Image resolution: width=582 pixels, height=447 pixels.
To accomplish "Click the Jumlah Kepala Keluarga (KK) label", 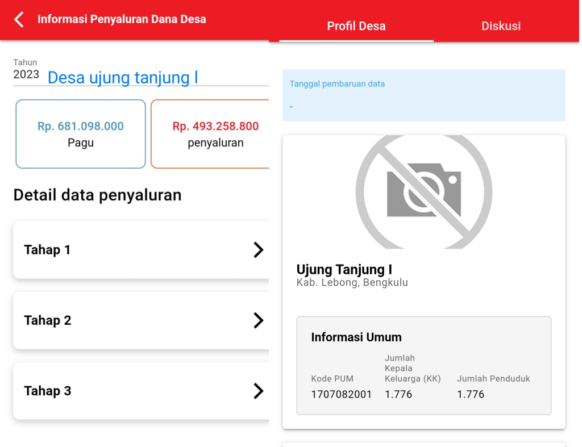I will click(x=412, y=368).
